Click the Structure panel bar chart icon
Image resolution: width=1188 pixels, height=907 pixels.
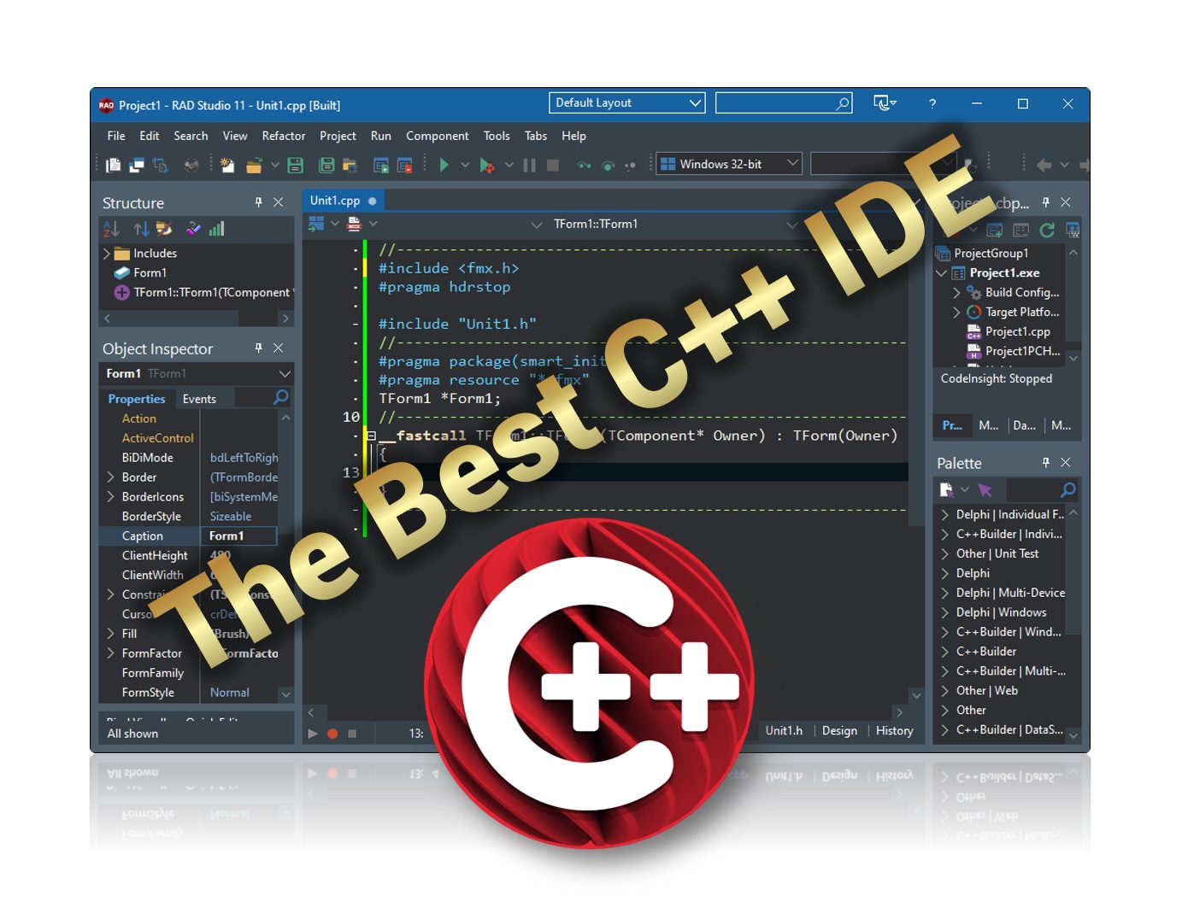[217, 229]
